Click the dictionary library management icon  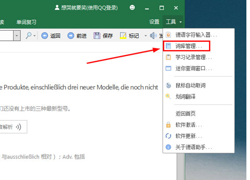[168, 46]
